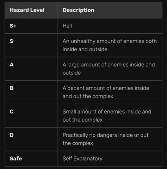
Task: Click the Self Explanatory description cell
Action: coord(110,158)
